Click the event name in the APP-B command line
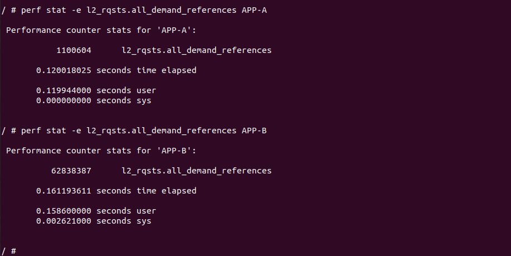The width and height of the screenshot is (511, 256). pyautogui.click(x=161, y=131)
